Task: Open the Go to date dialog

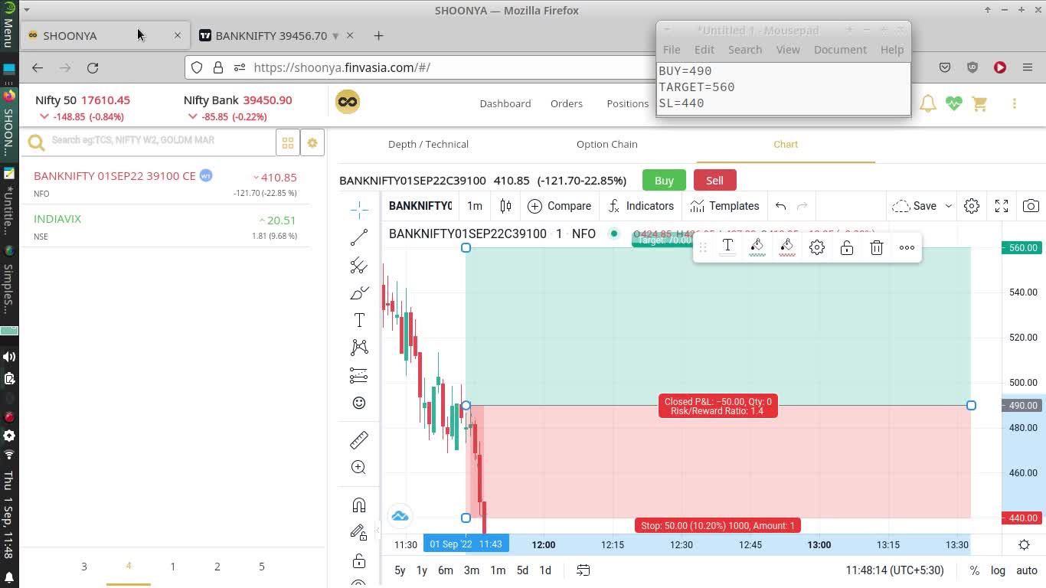Action: (x=583, y=570)
